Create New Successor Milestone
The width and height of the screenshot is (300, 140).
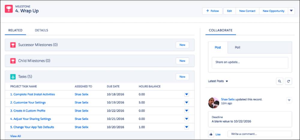[182, 45]
